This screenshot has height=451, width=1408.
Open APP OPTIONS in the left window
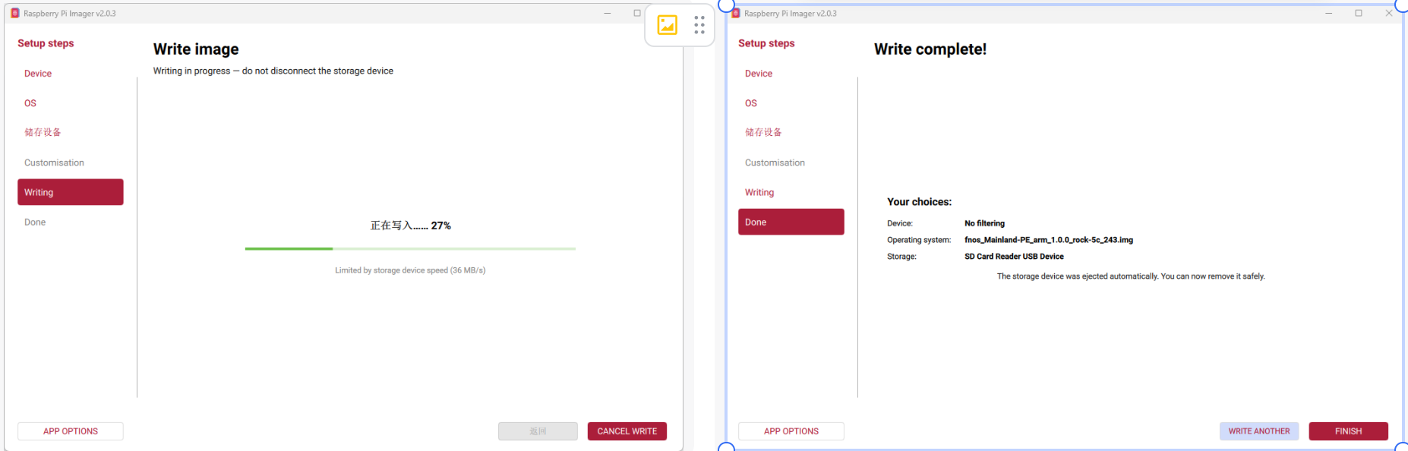(71, 431)
